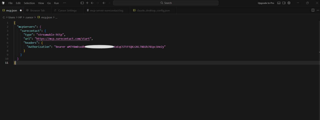Click the Cursor app logo icon

tap(3, 3)
